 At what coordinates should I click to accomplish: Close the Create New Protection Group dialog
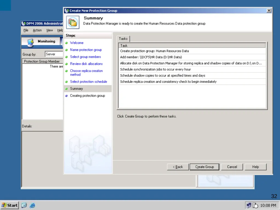[269, 11]
